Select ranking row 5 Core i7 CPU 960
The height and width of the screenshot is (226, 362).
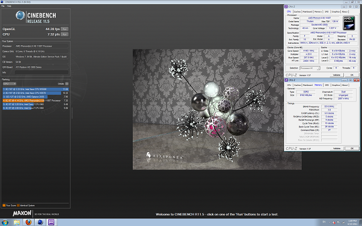coord(36,104)
